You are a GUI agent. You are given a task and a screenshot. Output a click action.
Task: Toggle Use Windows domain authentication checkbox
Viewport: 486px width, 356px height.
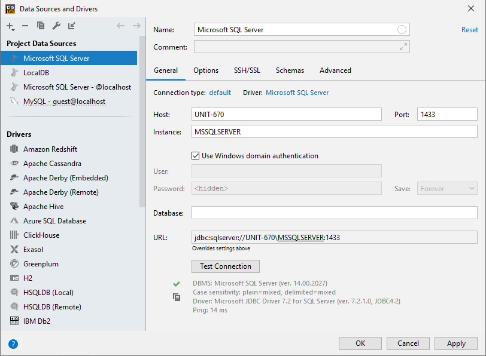point(195,155)
